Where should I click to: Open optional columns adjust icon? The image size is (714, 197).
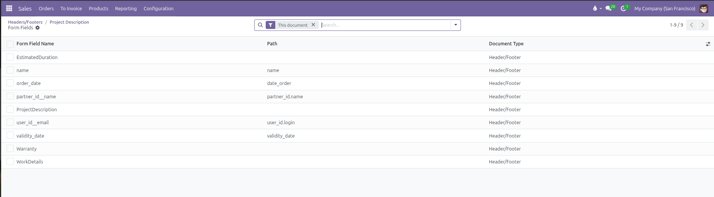pos(708,44)
